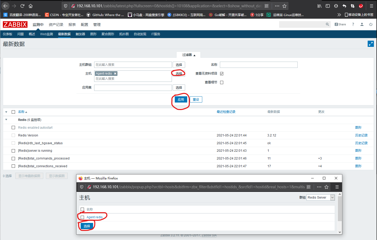Enable the show details checkbox

222,82
